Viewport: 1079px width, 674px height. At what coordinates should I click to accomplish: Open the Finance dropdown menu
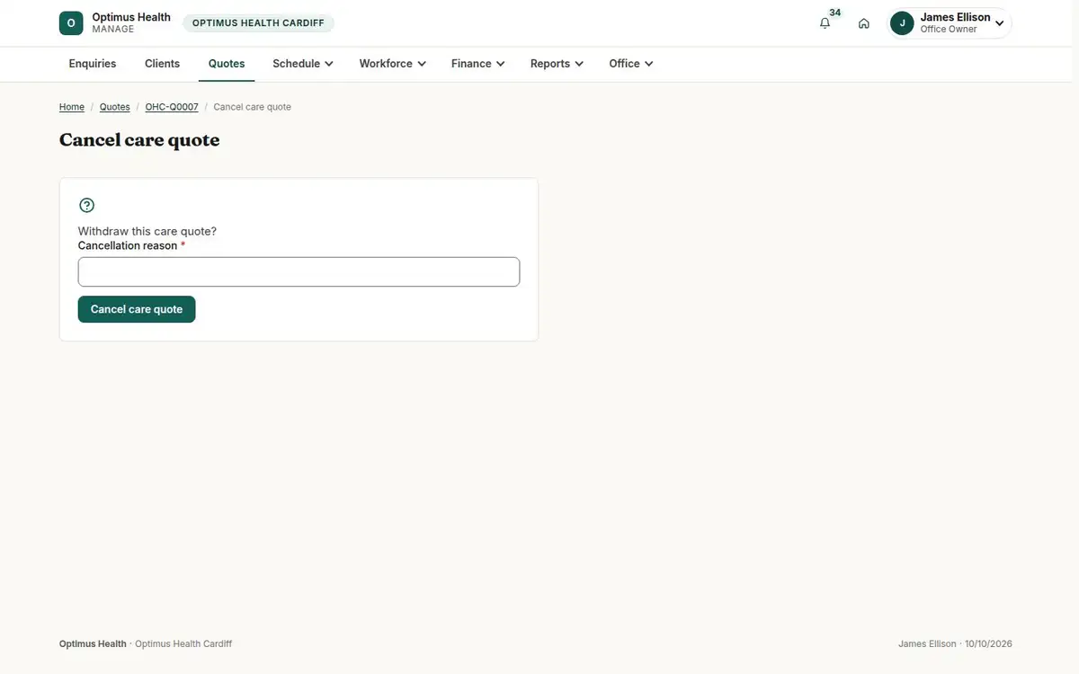[x=478, y=64]
